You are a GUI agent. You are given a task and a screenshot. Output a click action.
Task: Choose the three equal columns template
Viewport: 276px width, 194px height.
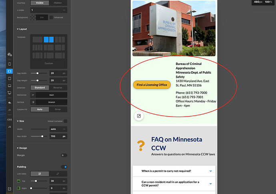click(x=60, y=40)
